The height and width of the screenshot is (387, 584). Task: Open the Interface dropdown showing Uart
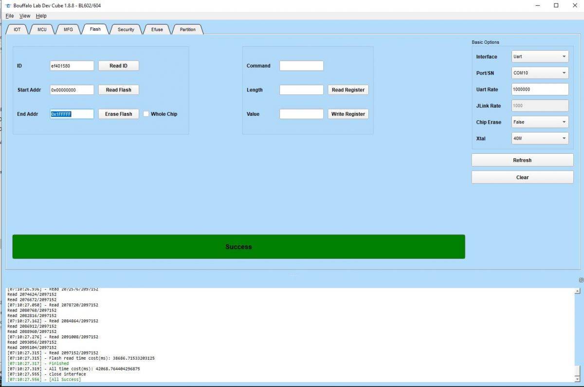point(540,56)
